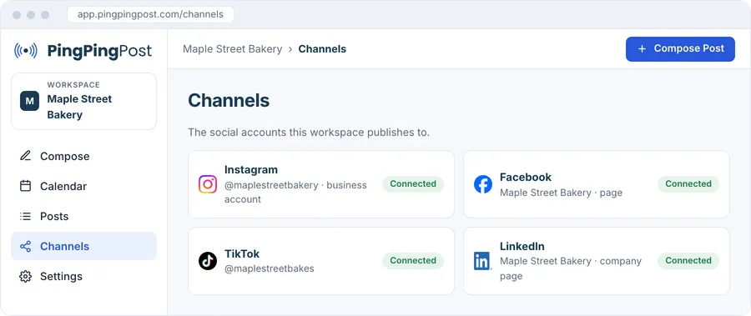Click the breadcrumb chevron separator
This screenshot has height=316, width=751.
290,49
